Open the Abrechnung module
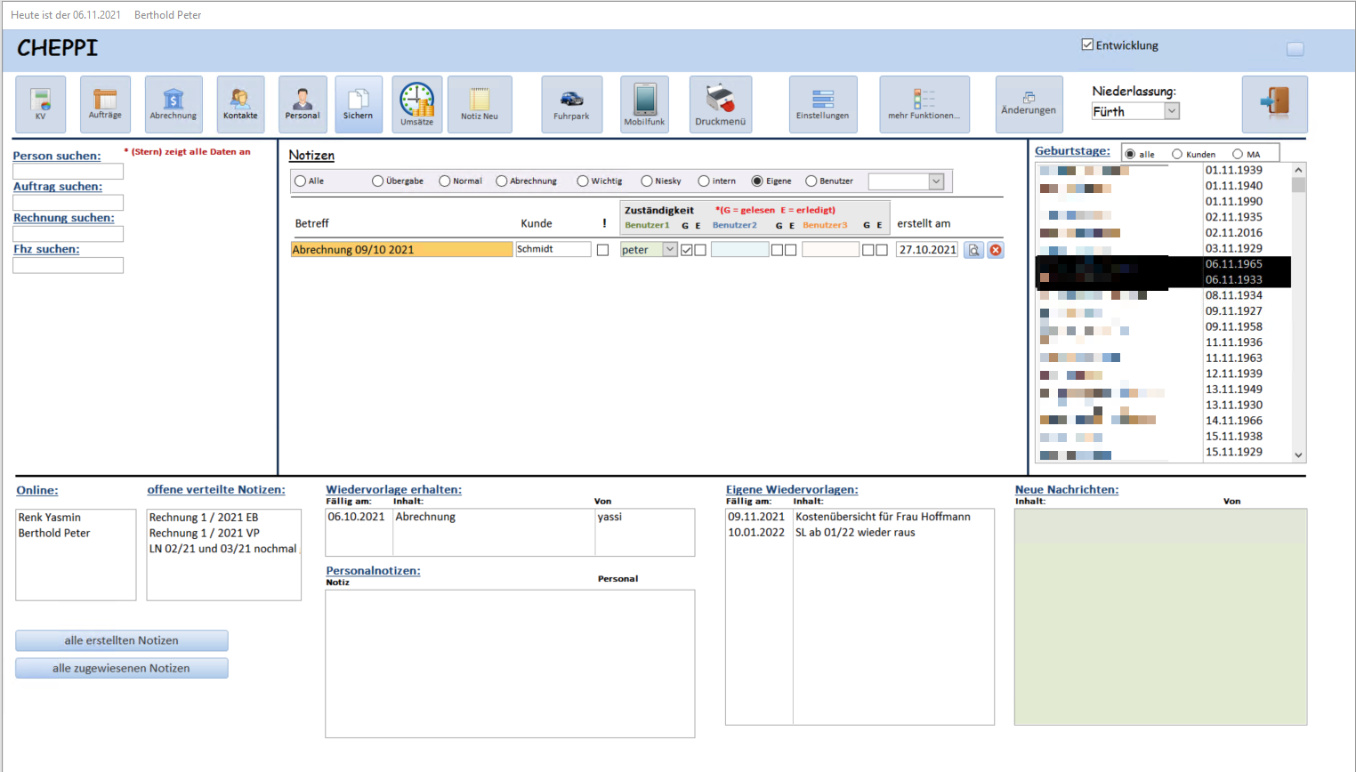 coord(174,104)
